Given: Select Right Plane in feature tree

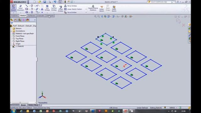Looking at the screenshot, I should click(18, 41).
